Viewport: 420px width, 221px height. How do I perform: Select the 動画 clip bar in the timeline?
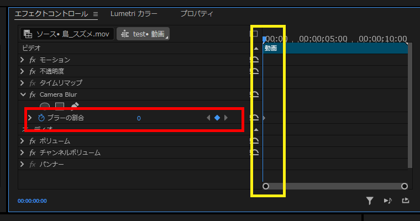pos(335,48)
